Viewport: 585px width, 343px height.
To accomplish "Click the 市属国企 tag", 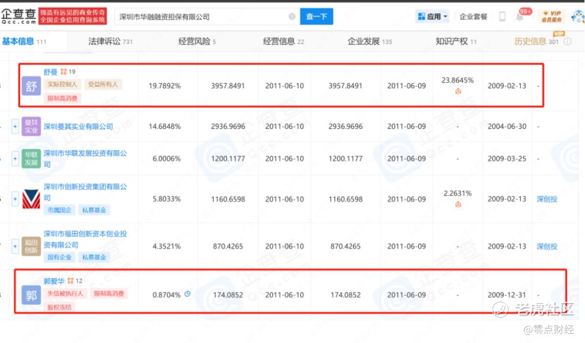I will pyautogui.click(x=60, y=210).
